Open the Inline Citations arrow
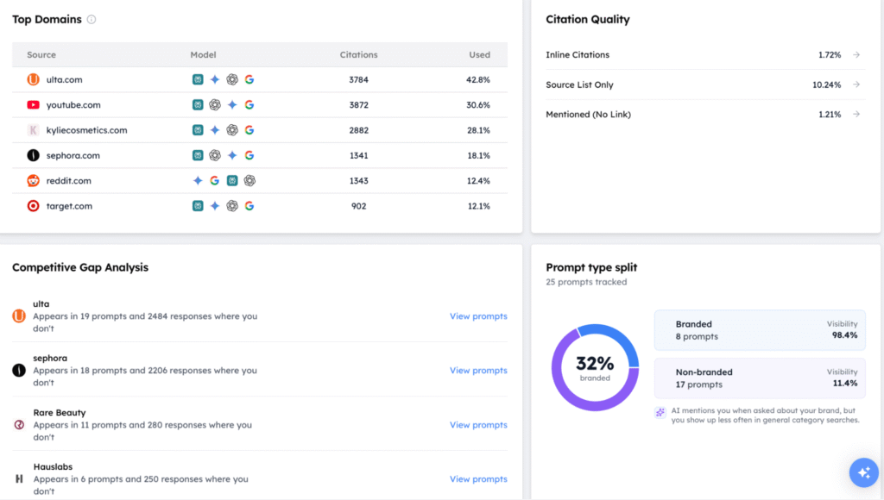Image resolution: width=884 pixels, height=500 pixels. click(856, 54)
